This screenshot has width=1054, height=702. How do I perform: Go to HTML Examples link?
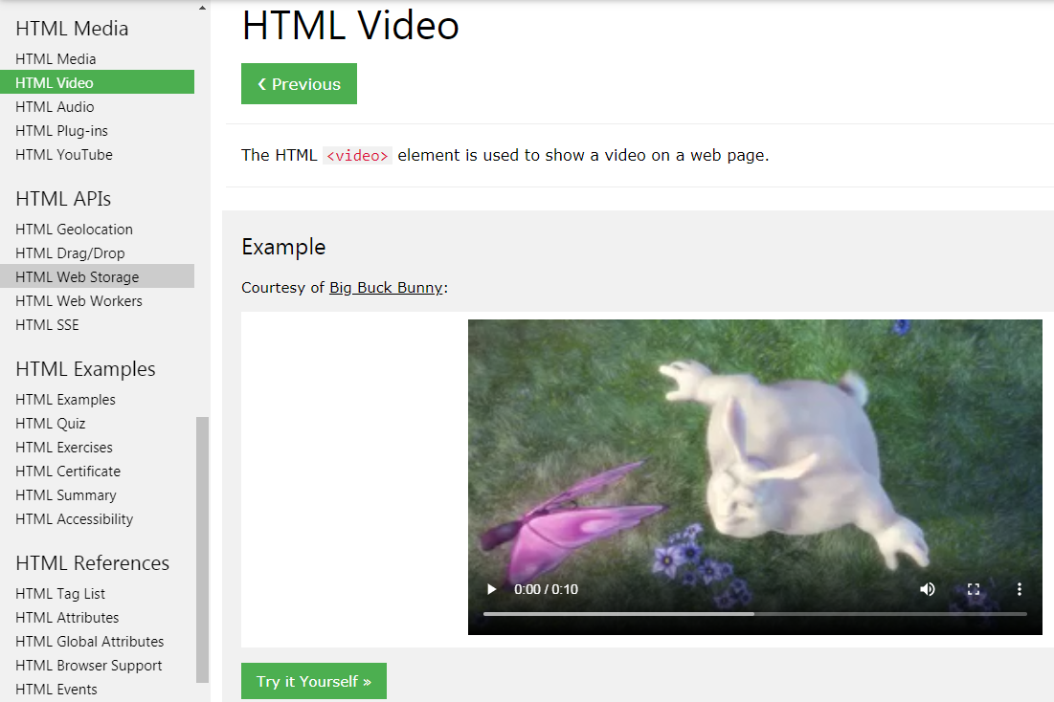click(x=65, y=400)
